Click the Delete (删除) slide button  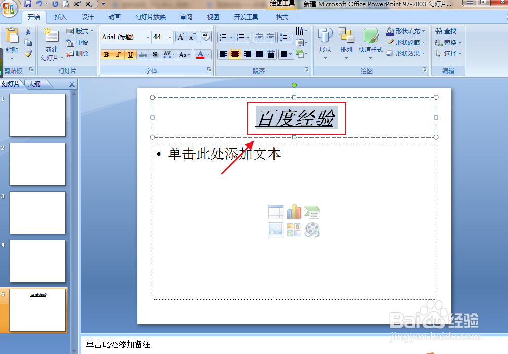pyautogui.click(x=77, y=54)
